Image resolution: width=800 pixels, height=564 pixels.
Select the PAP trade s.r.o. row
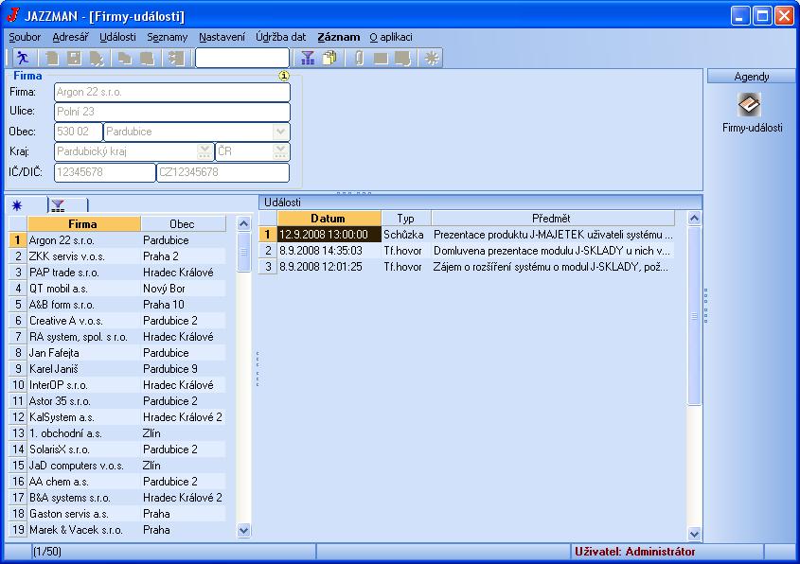117,273
